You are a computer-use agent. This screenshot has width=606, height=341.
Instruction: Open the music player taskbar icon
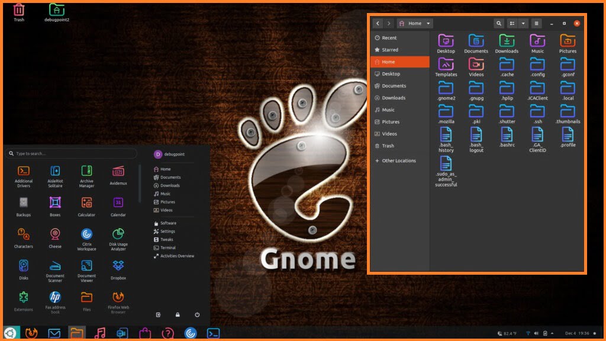click(x=99, y=333)
